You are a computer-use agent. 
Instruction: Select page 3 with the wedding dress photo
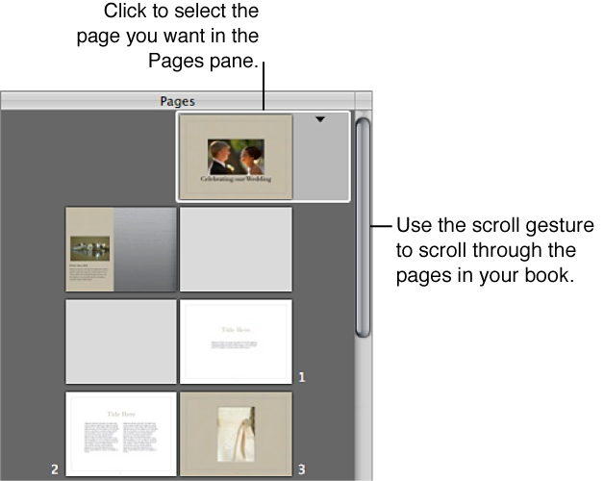coord(236,434)
